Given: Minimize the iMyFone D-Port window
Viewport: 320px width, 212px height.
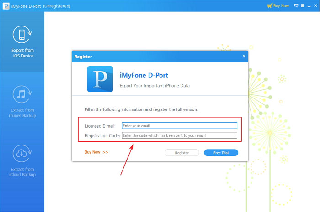Looking at the screenshot, I should (x=309, y=6).
